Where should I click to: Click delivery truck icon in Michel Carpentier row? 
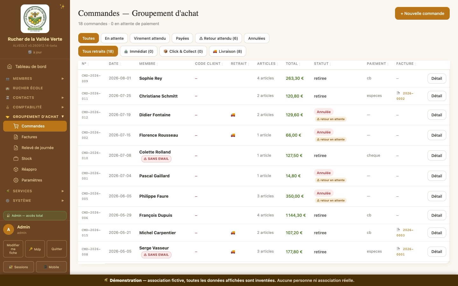tap(233, 233)
